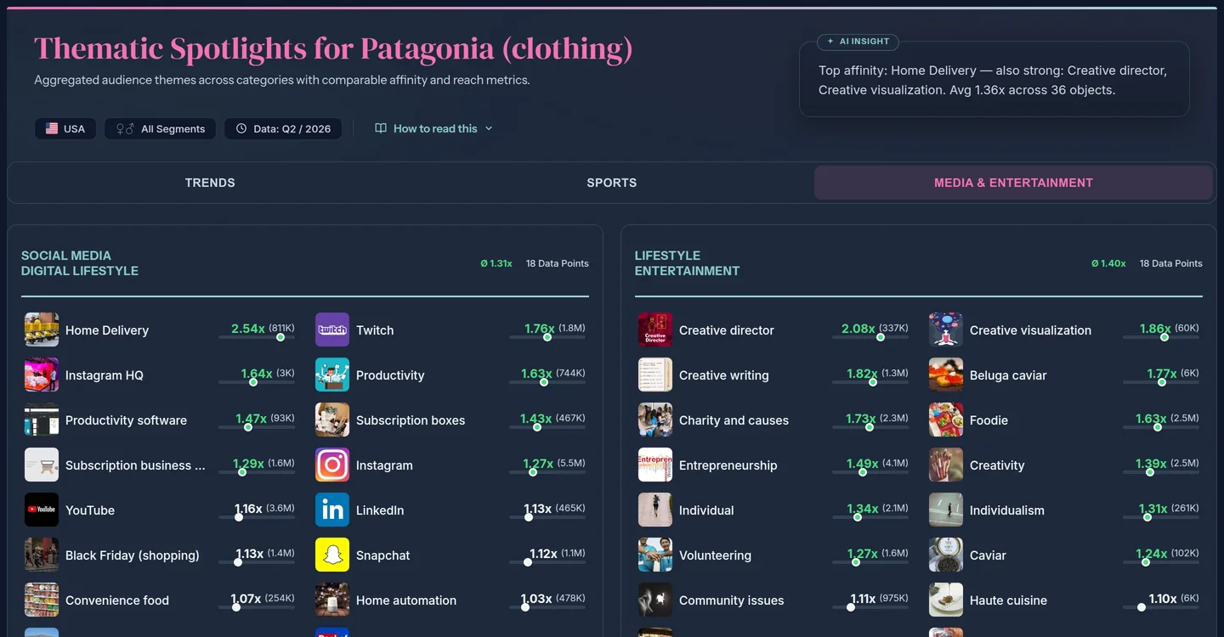Click the Volunteering thumbnail icon
This screenshot has width=1224, height=637.
[x=655, y=555]
